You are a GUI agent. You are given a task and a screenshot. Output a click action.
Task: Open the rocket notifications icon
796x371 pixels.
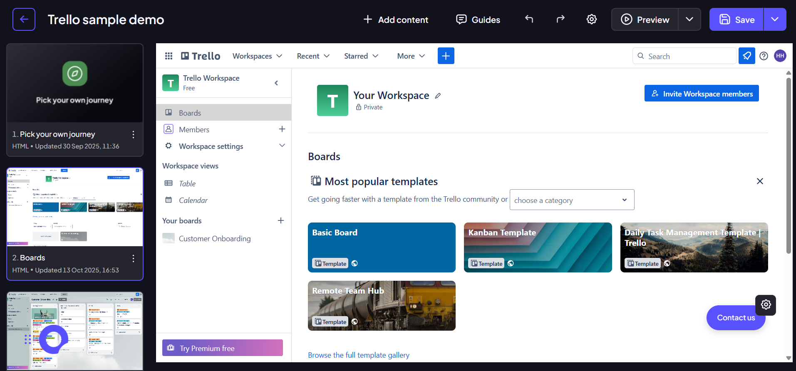point(746,56)
